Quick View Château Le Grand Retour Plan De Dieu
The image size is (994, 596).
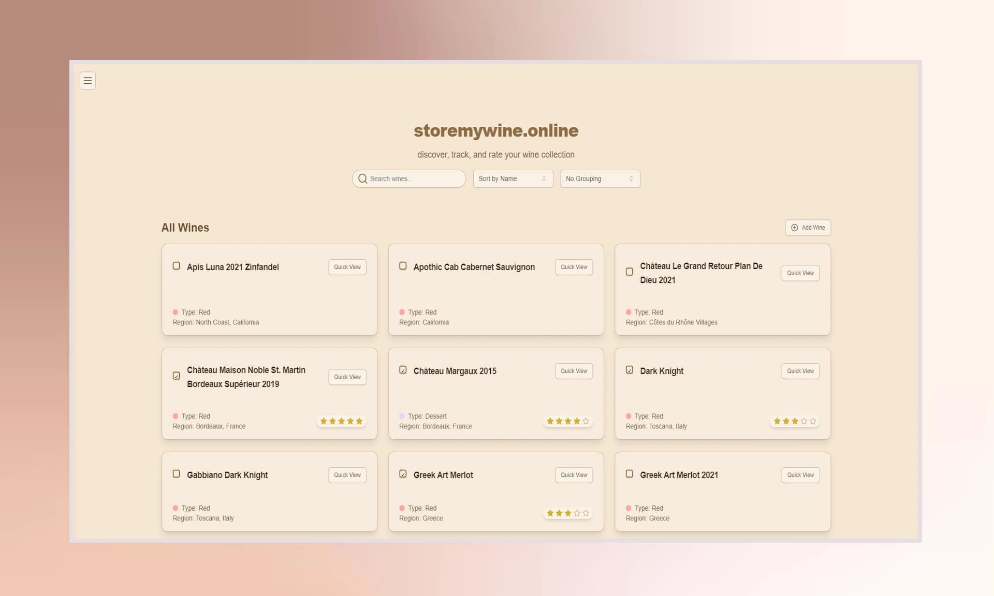(800, 273)
